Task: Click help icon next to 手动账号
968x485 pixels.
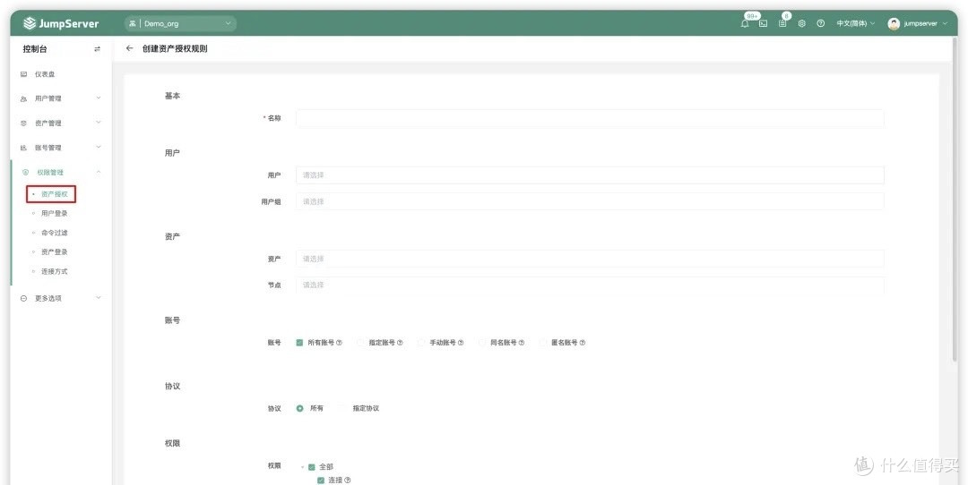Action: coord(461,343)
